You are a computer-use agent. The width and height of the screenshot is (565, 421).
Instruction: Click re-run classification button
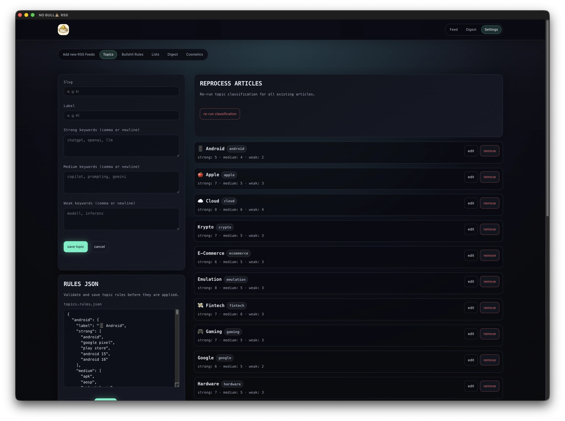220,114
